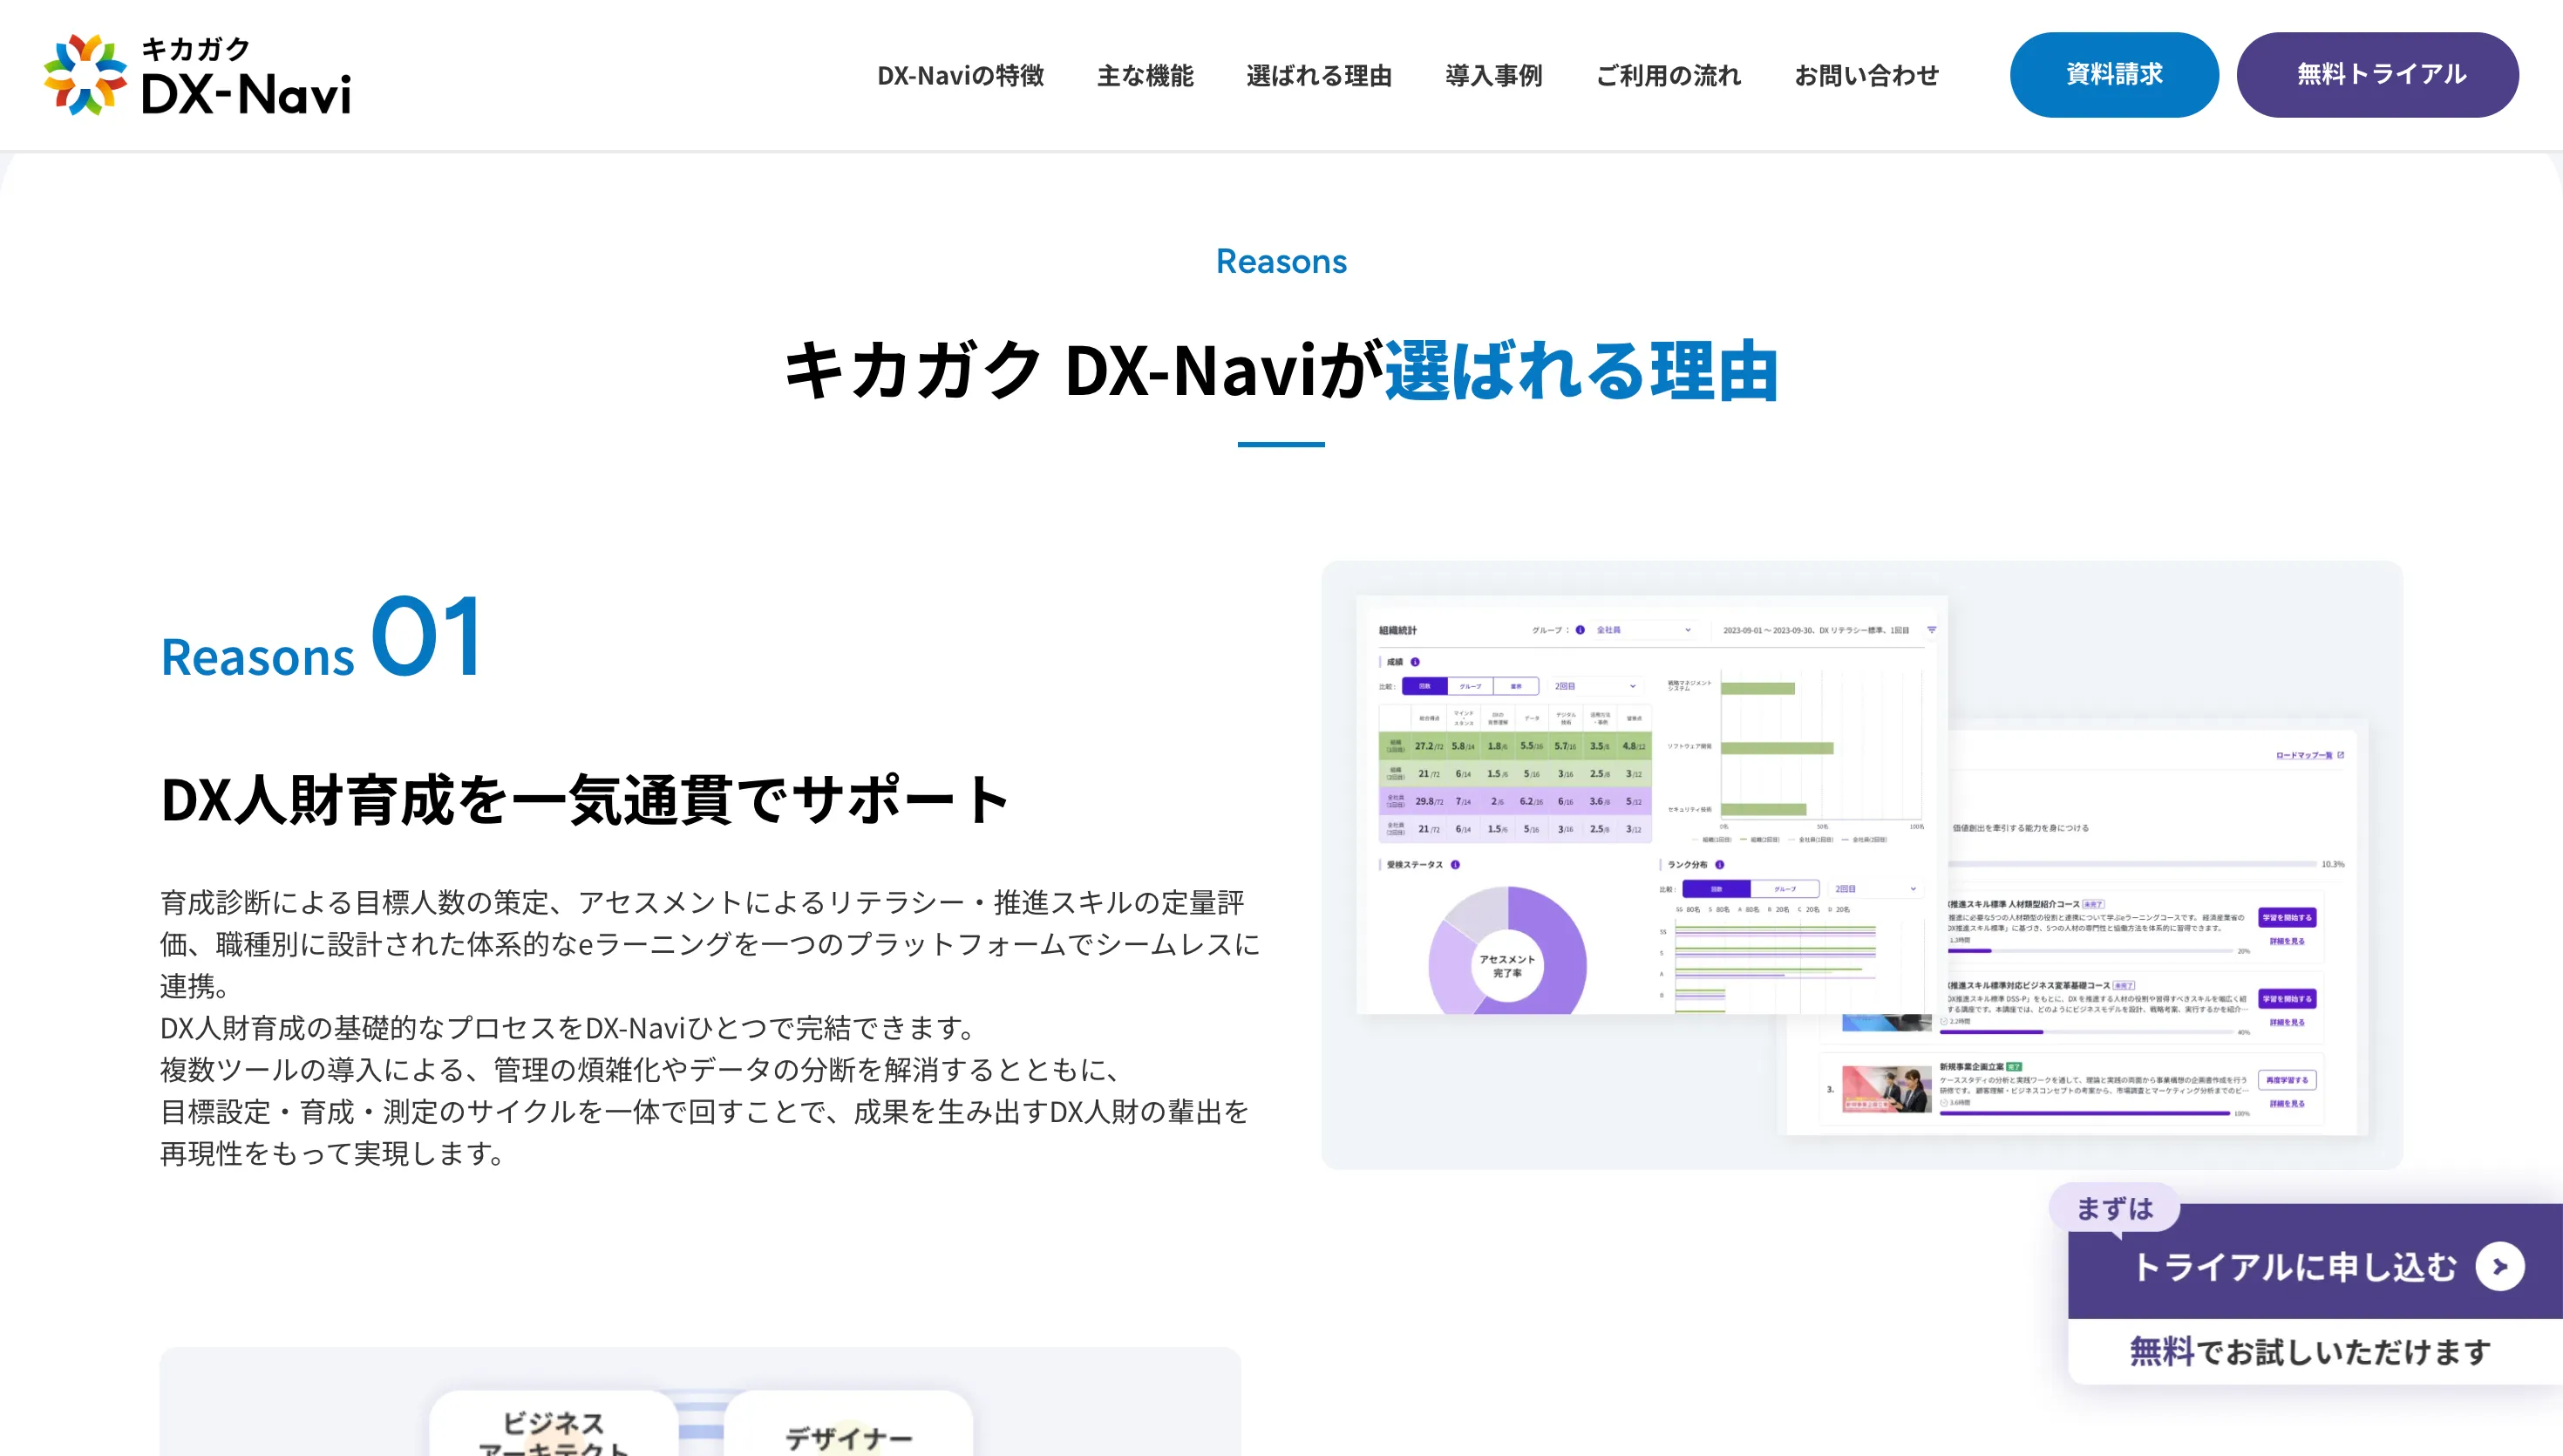Screen dimensions: 2563x1456
Task: Click the 無料トライアル header button
Action: [2377, 75]
